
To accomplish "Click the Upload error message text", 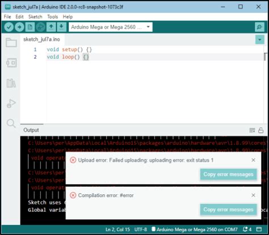I will (x=146, y=160).
